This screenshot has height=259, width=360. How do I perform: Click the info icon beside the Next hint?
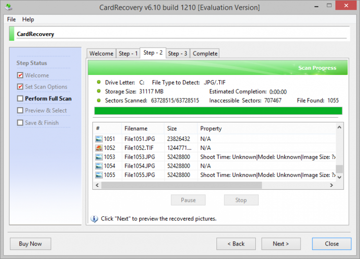(94, 219)
